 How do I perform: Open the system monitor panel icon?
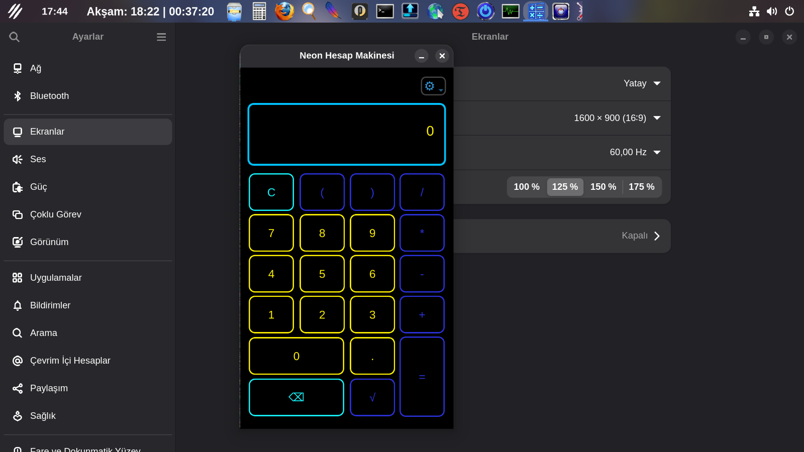click(x=511, y=11)
